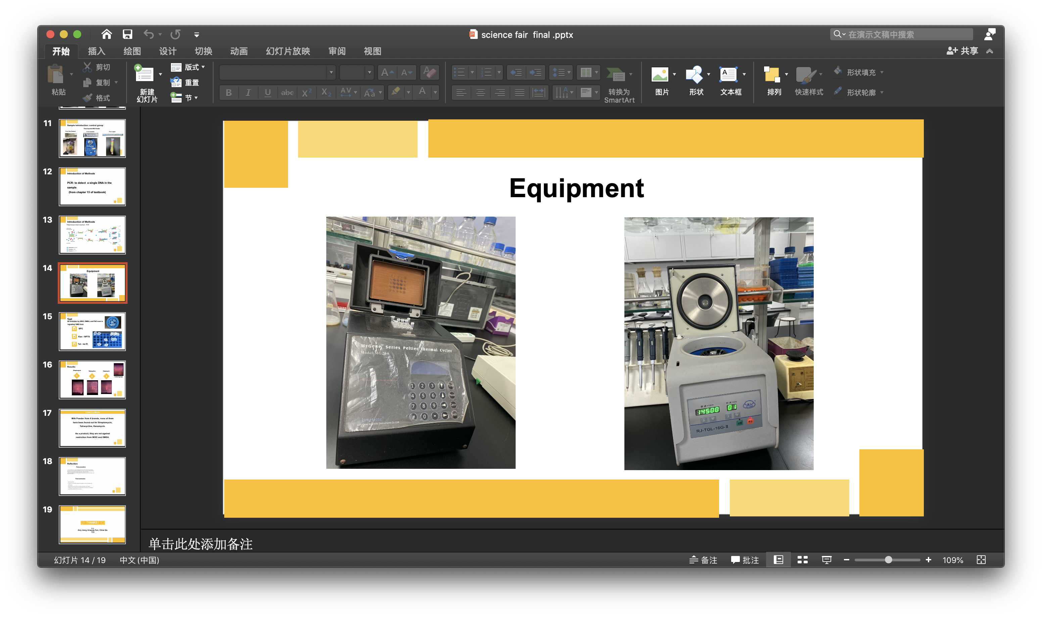Toggle superscript formatting

(307, 92)
